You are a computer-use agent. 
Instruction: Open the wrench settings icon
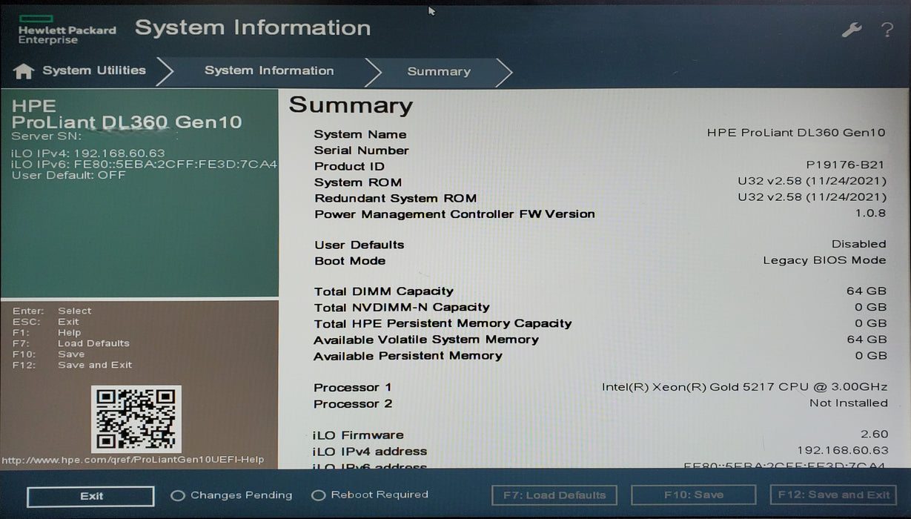(852, 30)
